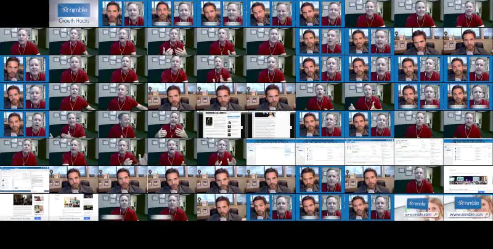
Task: Select the page thumbnail with colorful center photo and blue button
Action: (x=74, y=207)
